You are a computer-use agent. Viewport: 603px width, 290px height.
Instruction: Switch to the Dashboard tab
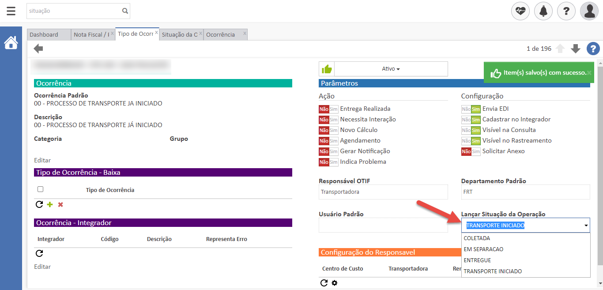point(44,34)
